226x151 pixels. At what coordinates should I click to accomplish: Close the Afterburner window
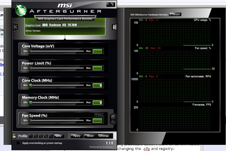113,5
